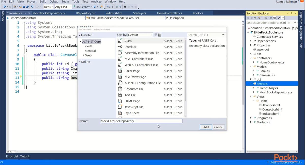Collapse the Installed templates node
Image resolution: width=305 pixels, height=165 pixels.
pyautogui.click(x=79, y=35)
